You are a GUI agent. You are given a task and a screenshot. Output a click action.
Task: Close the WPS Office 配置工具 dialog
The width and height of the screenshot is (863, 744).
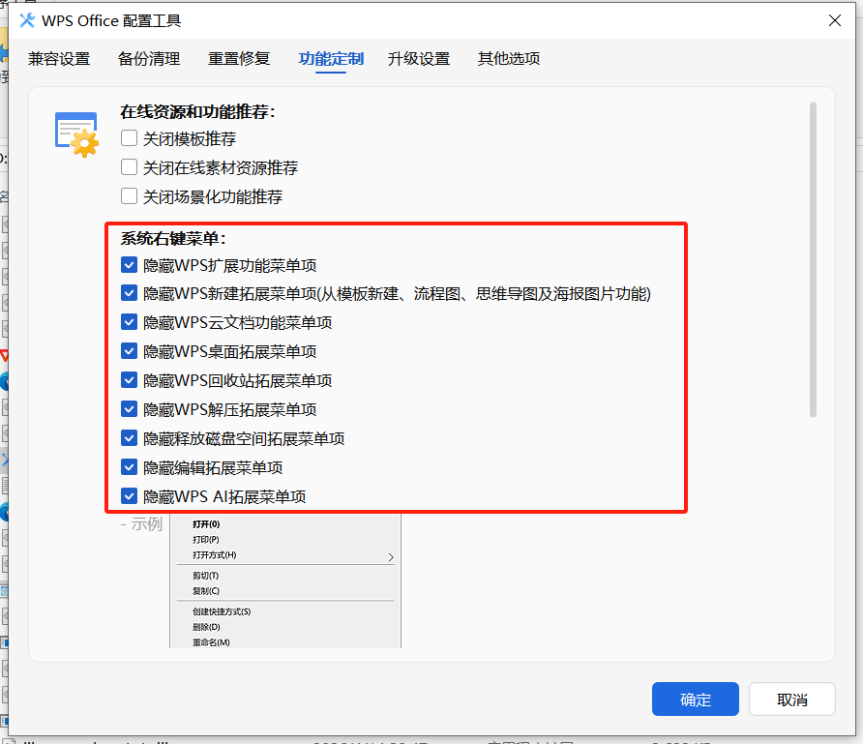pos(834,20)
